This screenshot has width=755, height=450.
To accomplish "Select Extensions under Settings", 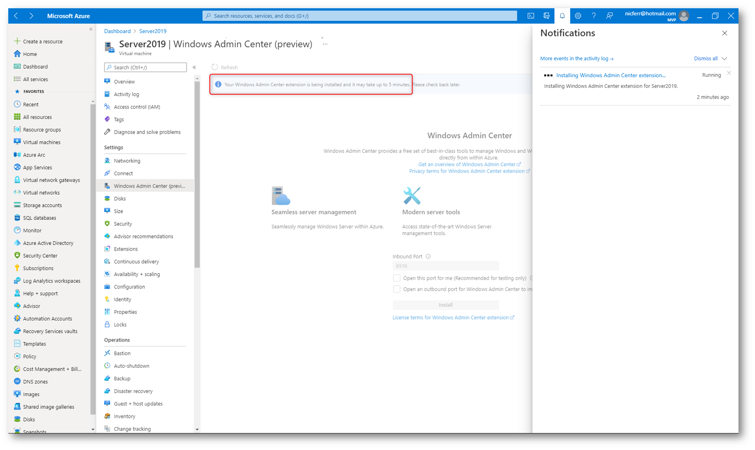I will click(126, 249).
